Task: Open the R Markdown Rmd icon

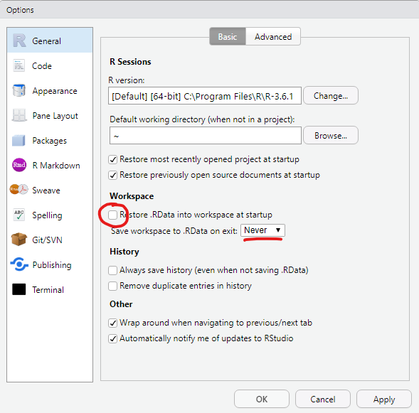Action: tap(19, 165)
